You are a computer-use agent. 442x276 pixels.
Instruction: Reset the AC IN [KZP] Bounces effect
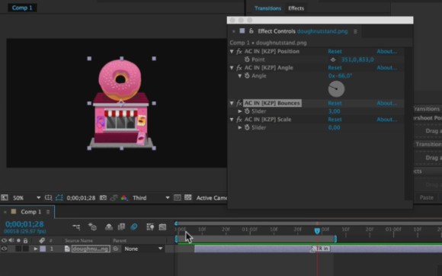click(335, 103)
